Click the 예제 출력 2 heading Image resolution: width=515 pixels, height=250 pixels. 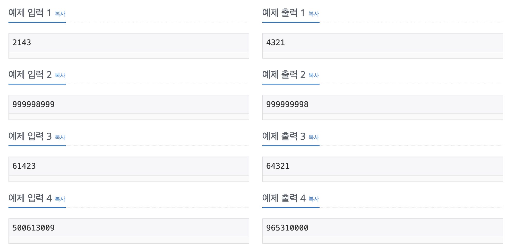pyautogui.click(x=284, y=75)
